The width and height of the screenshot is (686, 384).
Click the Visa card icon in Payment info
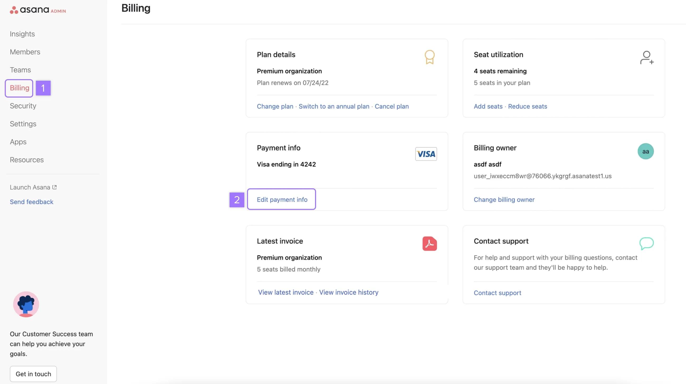[x=426, y=154]
